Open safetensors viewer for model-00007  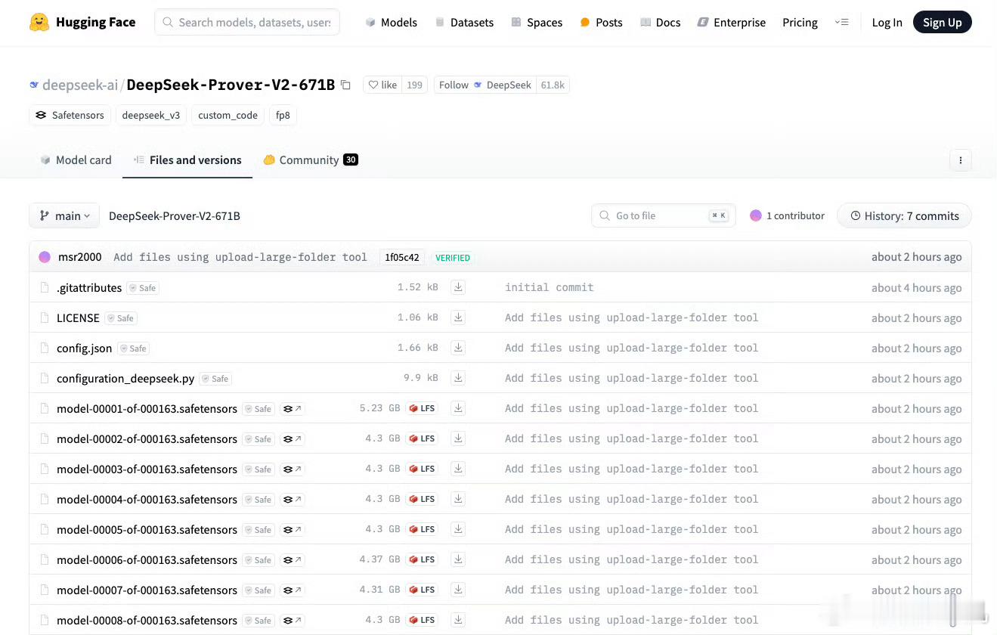(292, 590)
